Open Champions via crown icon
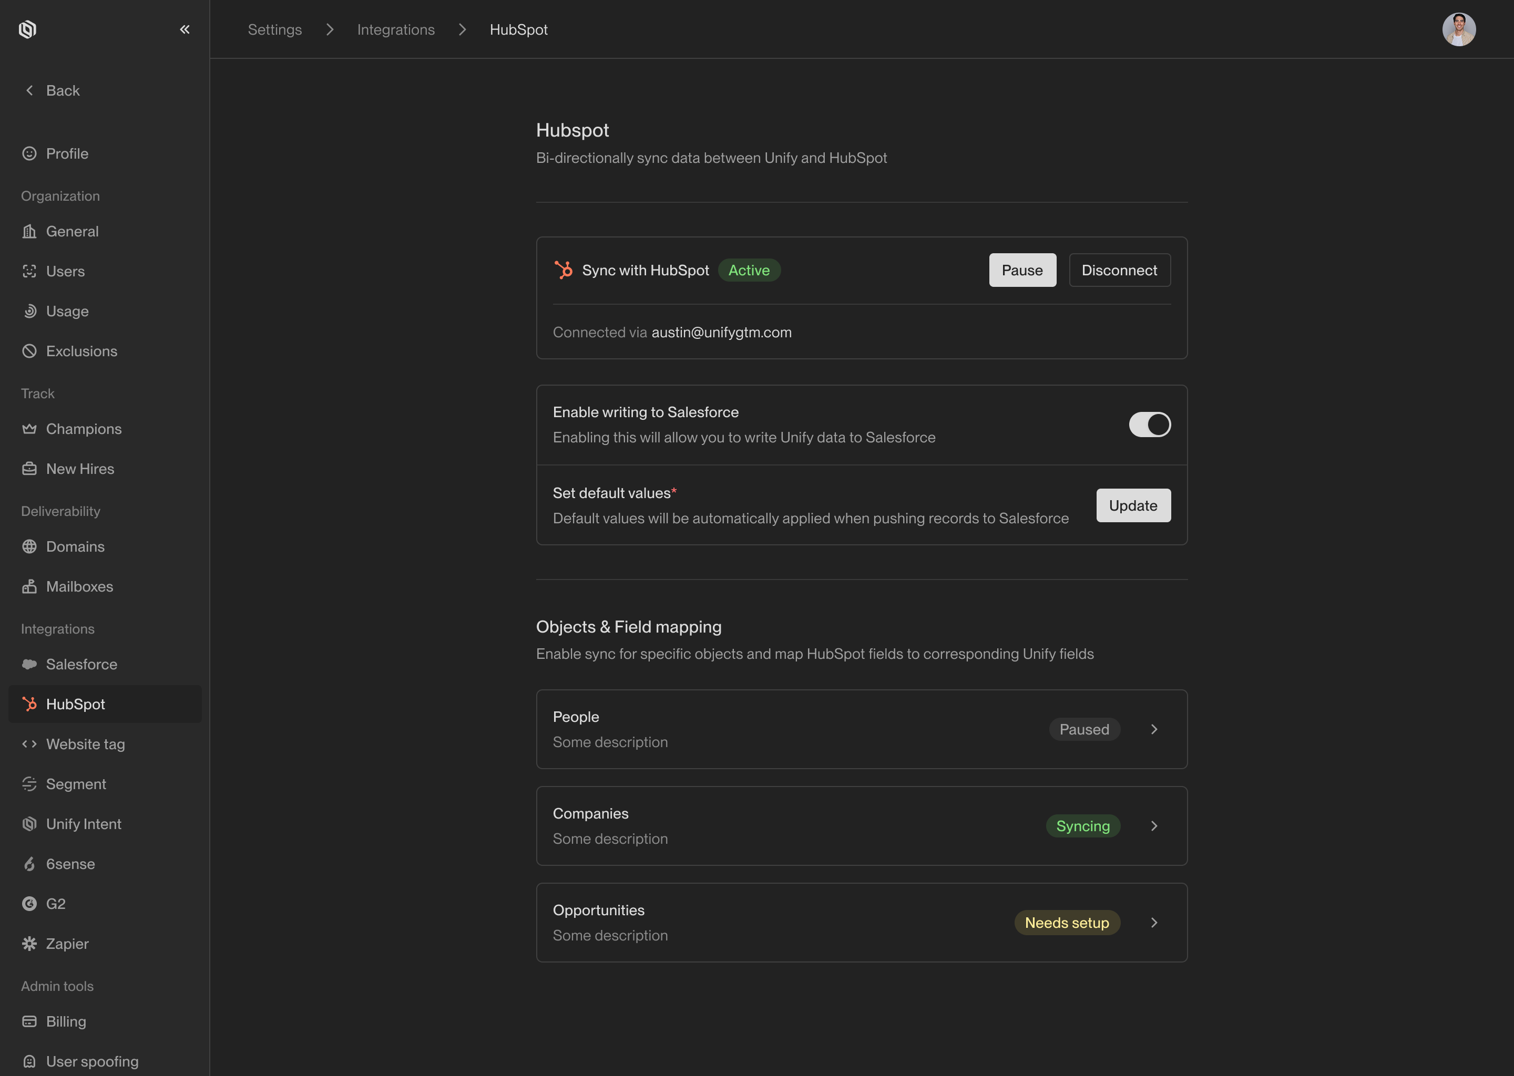Viewport: 1514px width, 1076px height. click(x=29, y=429)
